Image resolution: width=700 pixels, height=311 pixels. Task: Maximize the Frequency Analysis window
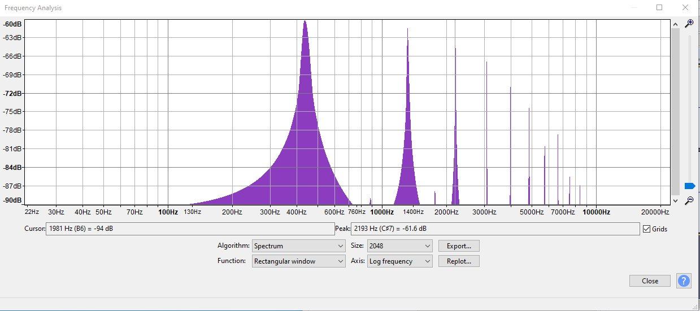[x=659, y=8]
